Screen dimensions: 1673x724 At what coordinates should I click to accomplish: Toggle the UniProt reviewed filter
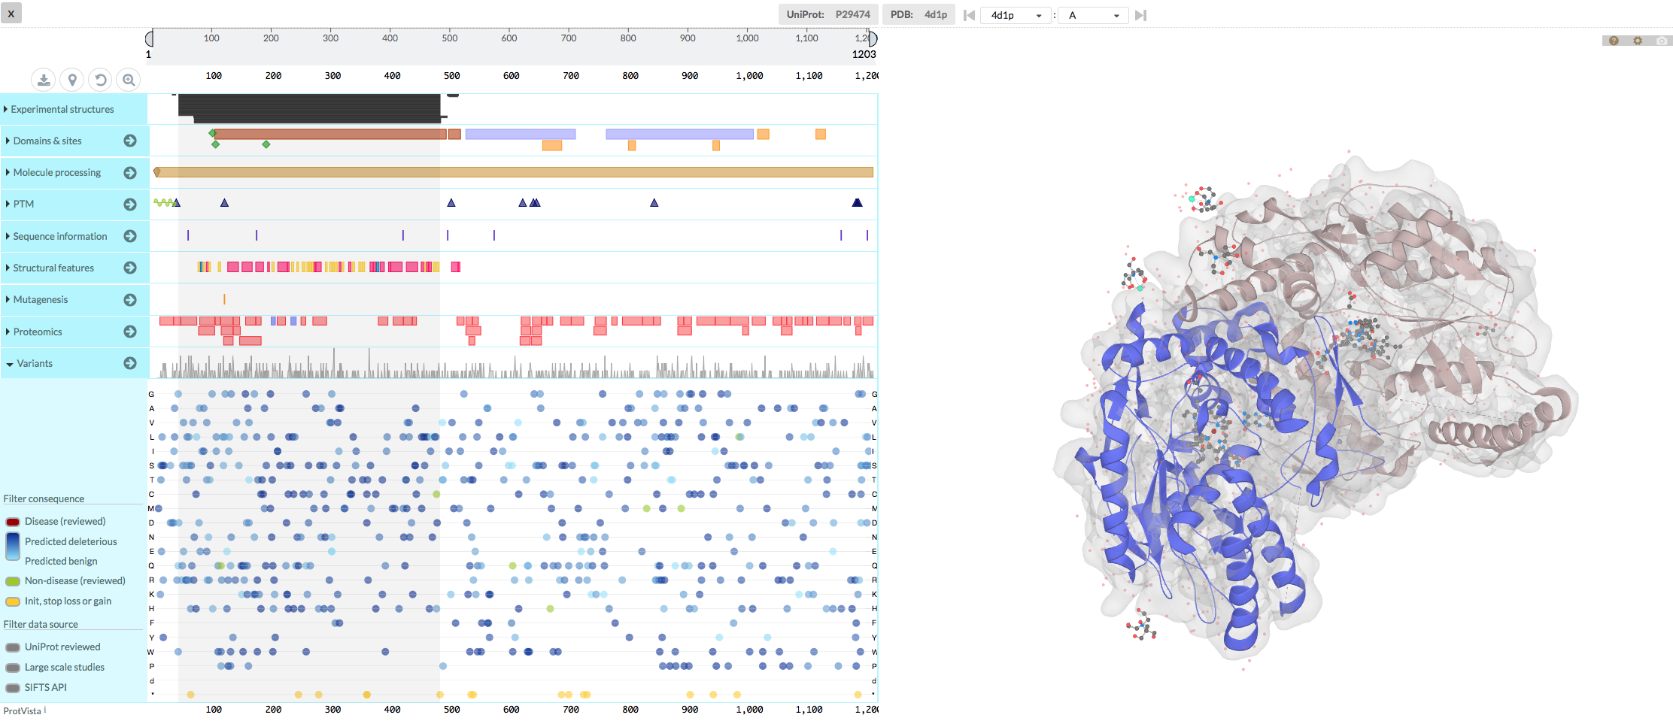[x=13, y=647]
